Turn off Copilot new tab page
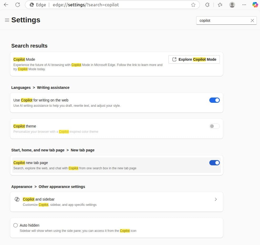This screenshot has height=245, width=260. tap(214, 162)
